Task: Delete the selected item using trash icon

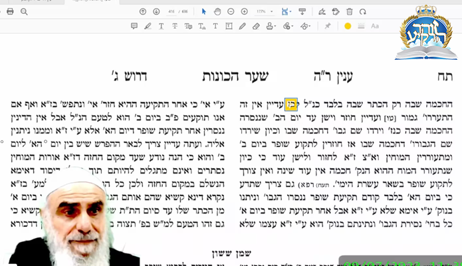Action: tap(350, 11)
